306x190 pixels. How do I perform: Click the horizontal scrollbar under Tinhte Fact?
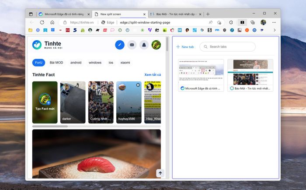(50, 126)
